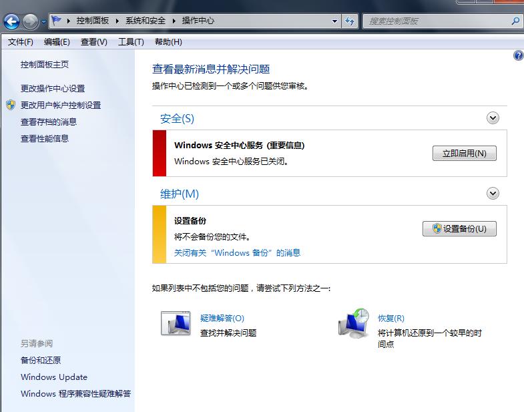Expand the breadcrumb arrow before 系统和安全
The image size is (524, 412).
117,21
